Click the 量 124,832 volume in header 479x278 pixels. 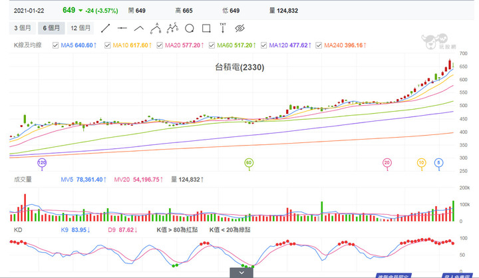point(283,11)
